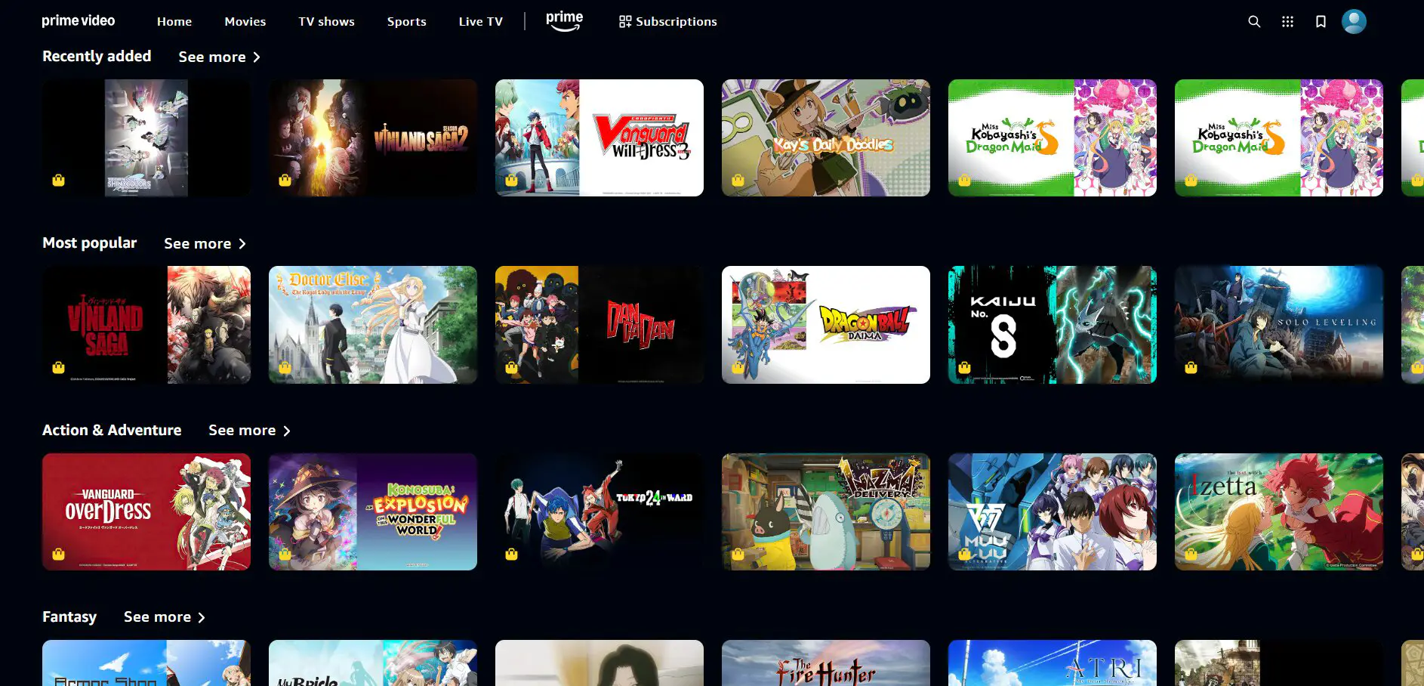Open The Fire Hunter thumbnail

click(x=826, y=663)
